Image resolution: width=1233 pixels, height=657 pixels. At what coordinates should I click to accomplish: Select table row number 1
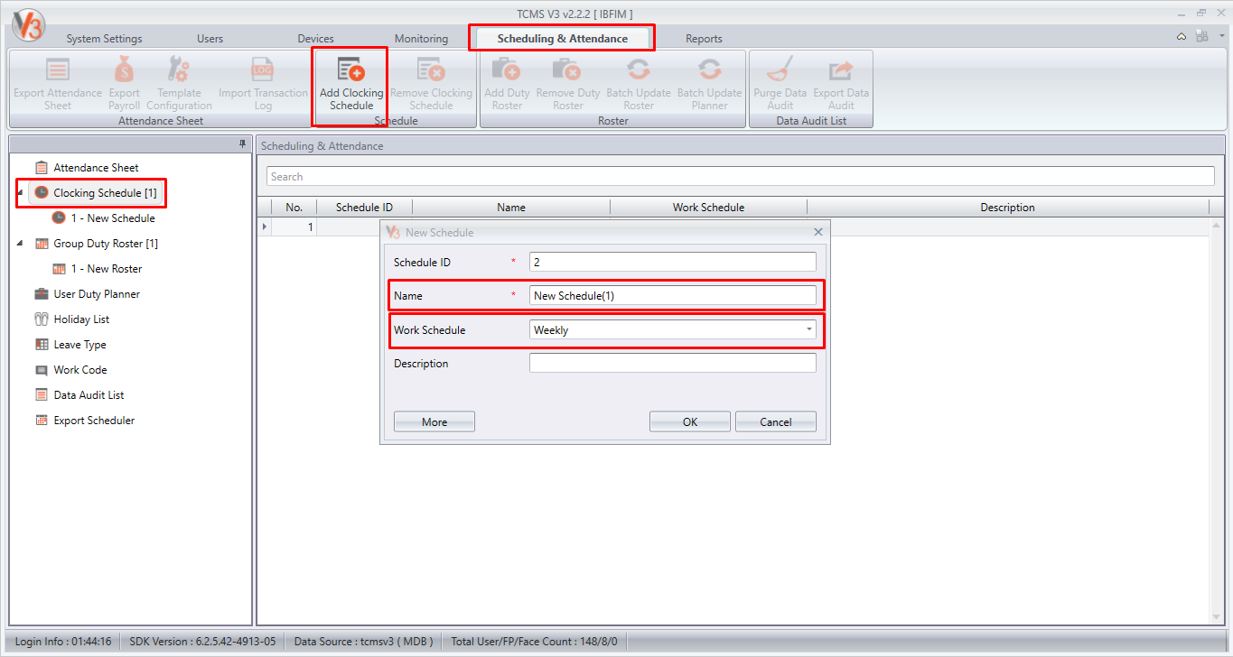(x=310, y=227)
